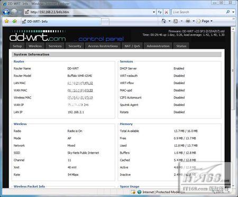The width and height of the screenshot is (238, 197).
Task: Click the Add to Favorites icon
Action: pos(15,21)
